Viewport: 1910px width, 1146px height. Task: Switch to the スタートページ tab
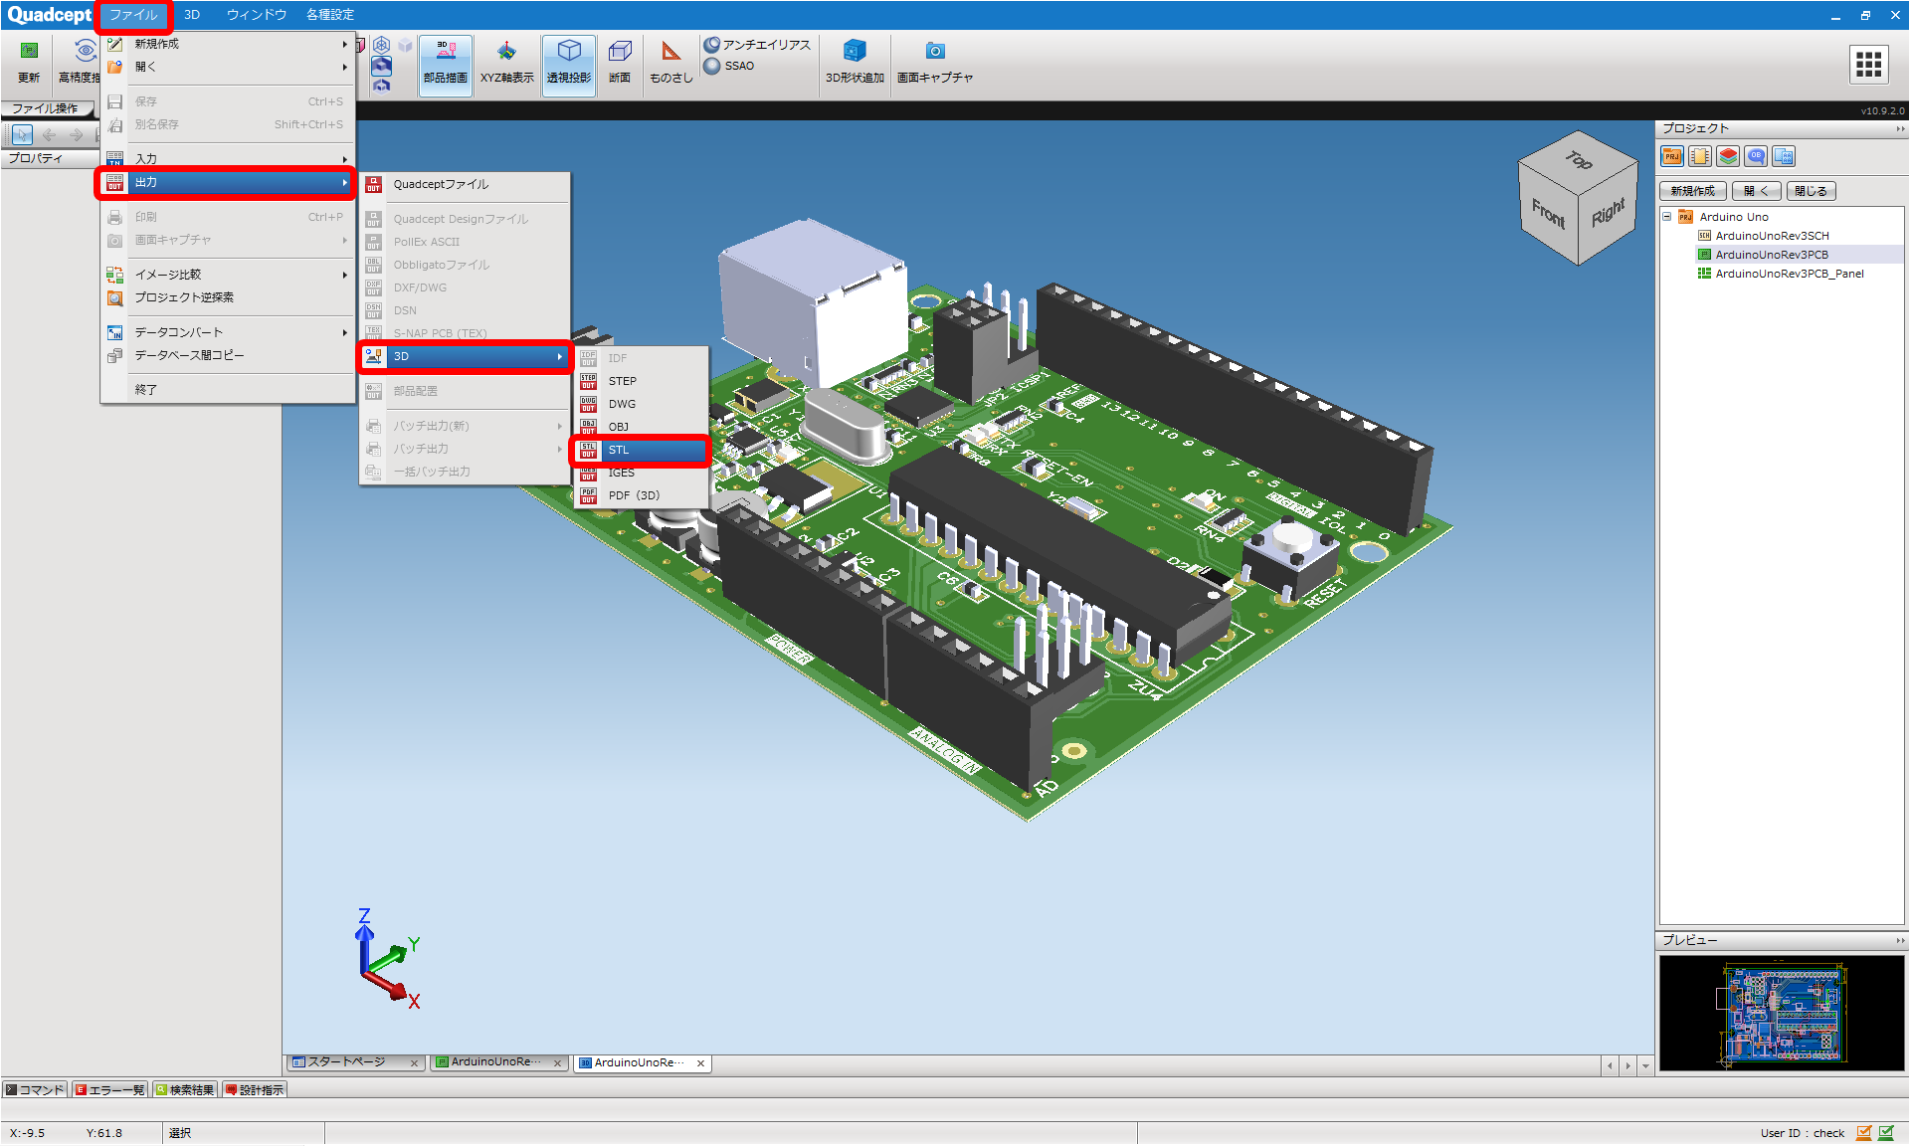(346, 1062)
